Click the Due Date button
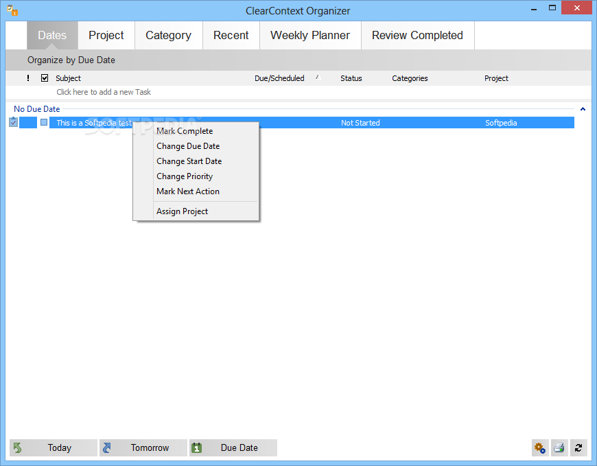 [x=233, y=447]
